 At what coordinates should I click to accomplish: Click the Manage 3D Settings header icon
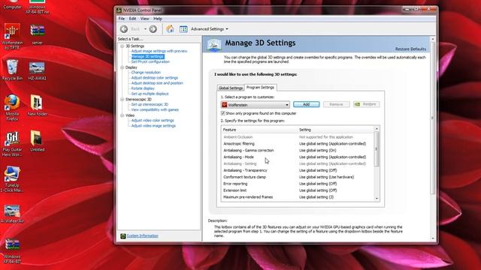point(213,45)
